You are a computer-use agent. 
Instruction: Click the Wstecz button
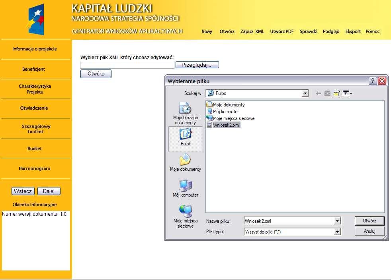(23, 191)
